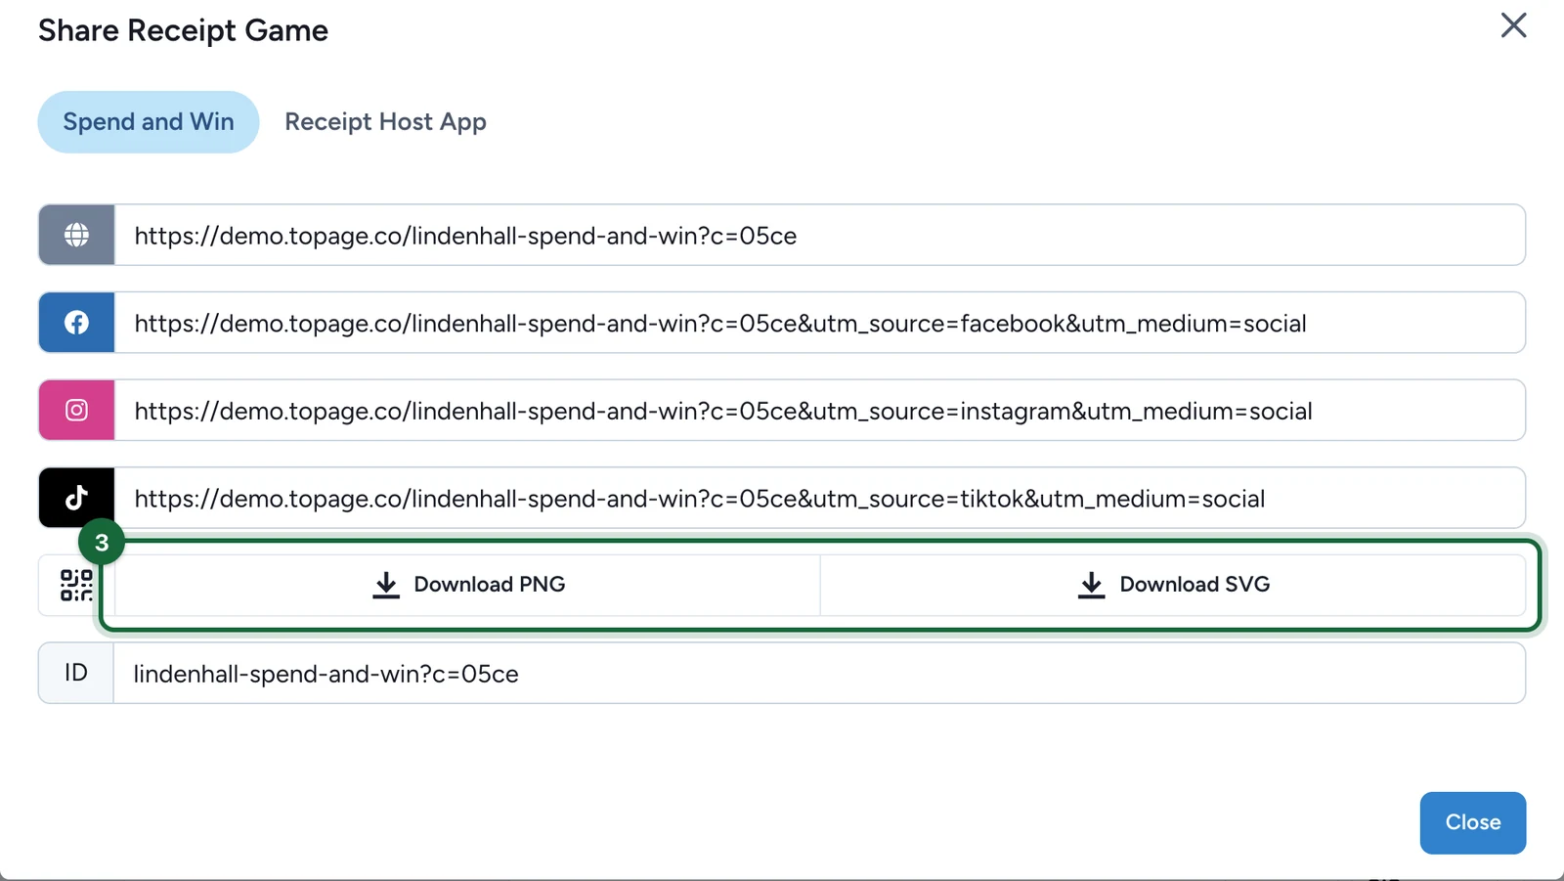Select the TikTok share URL field

[820, 498]
